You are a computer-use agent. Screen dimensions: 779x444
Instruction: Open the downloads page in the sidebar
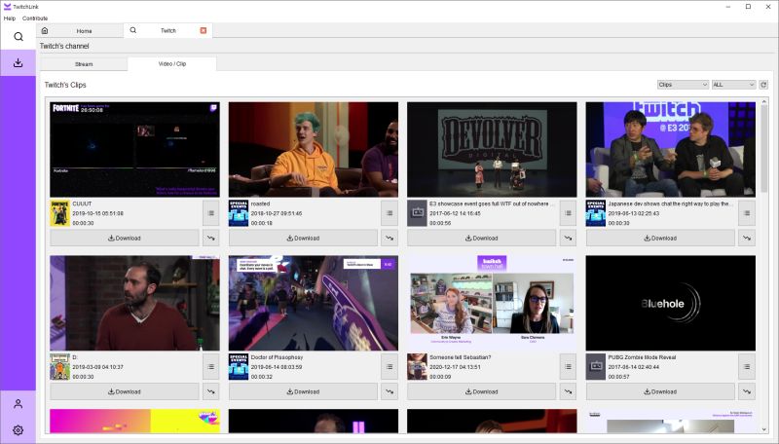[18, 62]
